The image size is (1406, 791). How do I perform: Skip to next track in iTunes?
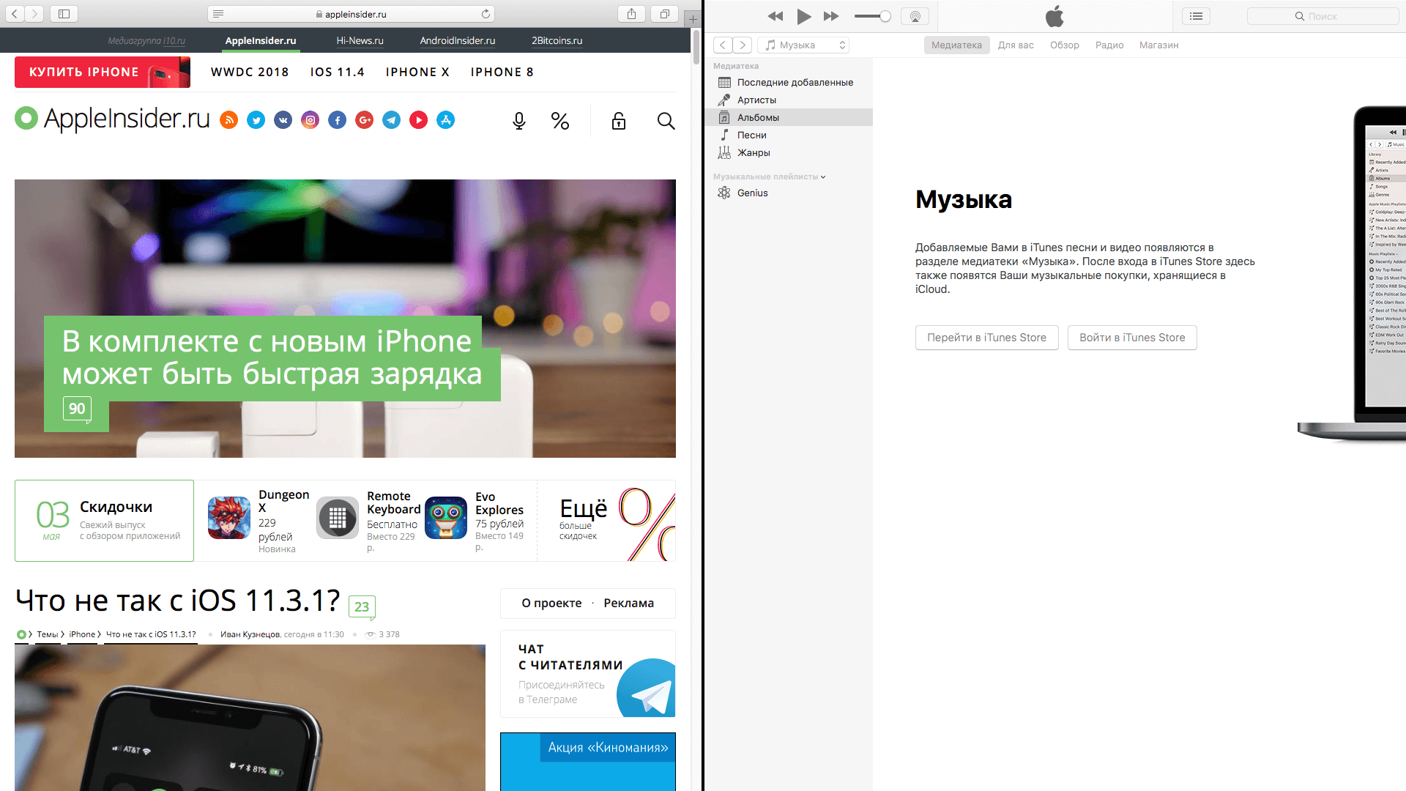coord(831,16)
